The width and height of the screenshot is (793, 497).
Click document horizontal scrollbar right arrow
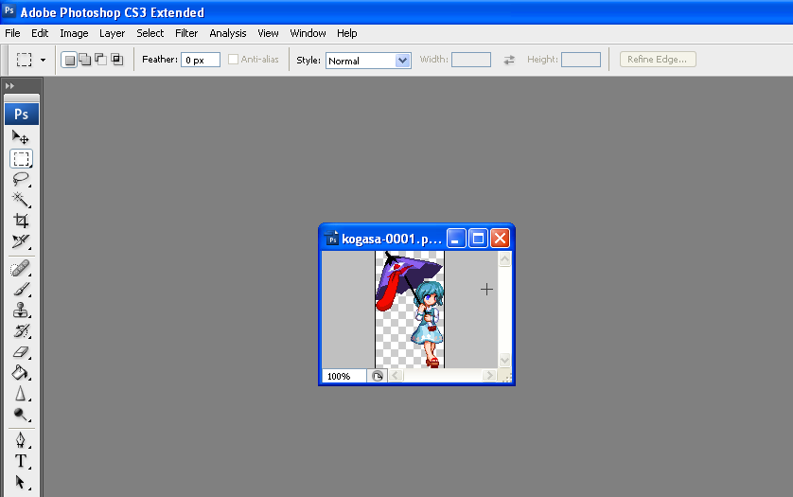(x=489, y=376)
